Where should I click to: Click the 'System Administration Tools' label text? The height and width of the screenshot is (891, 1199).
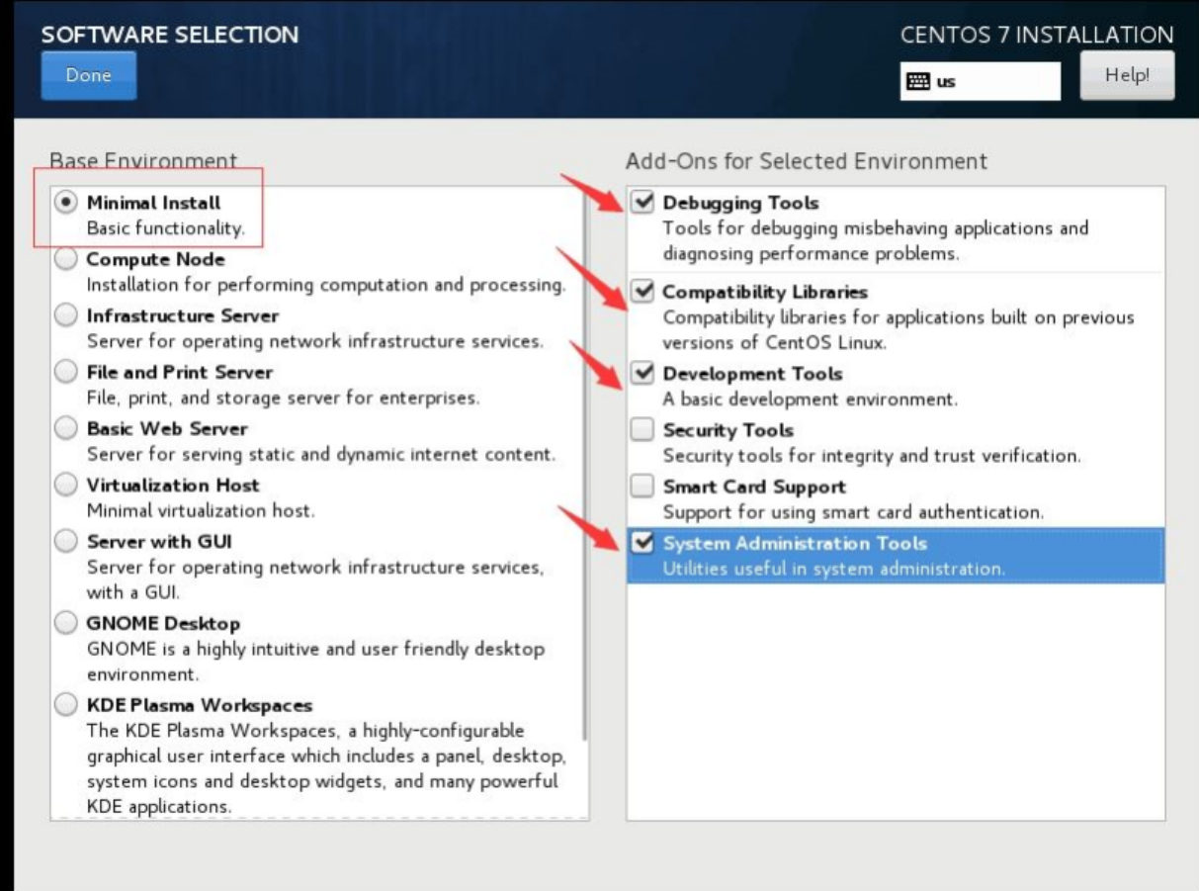tap(795, 543)
